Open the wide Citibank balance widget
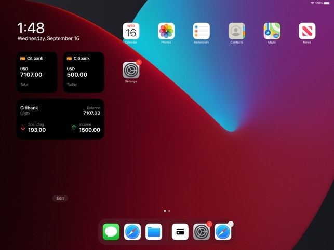This screenshot has height=250, width=334. [x=60, y=119]
